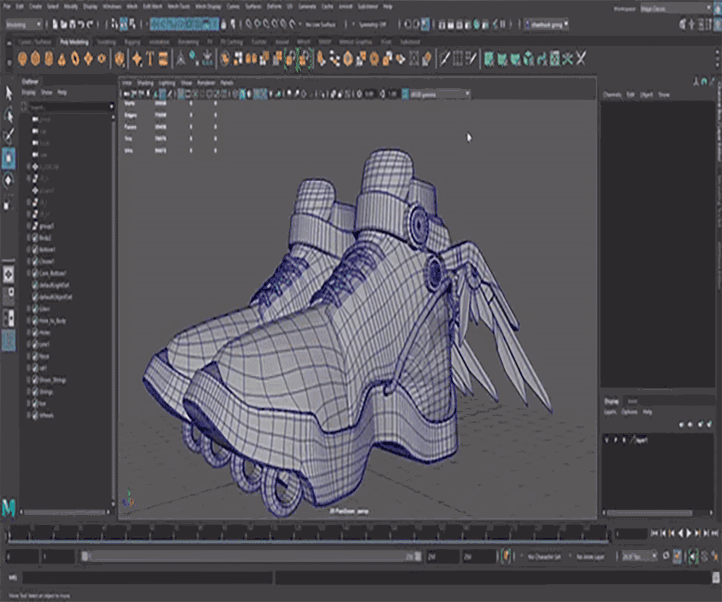This screenshot has width=722, height=602.
Task: Open the Workspace dropdown
Action: (676, 9)
